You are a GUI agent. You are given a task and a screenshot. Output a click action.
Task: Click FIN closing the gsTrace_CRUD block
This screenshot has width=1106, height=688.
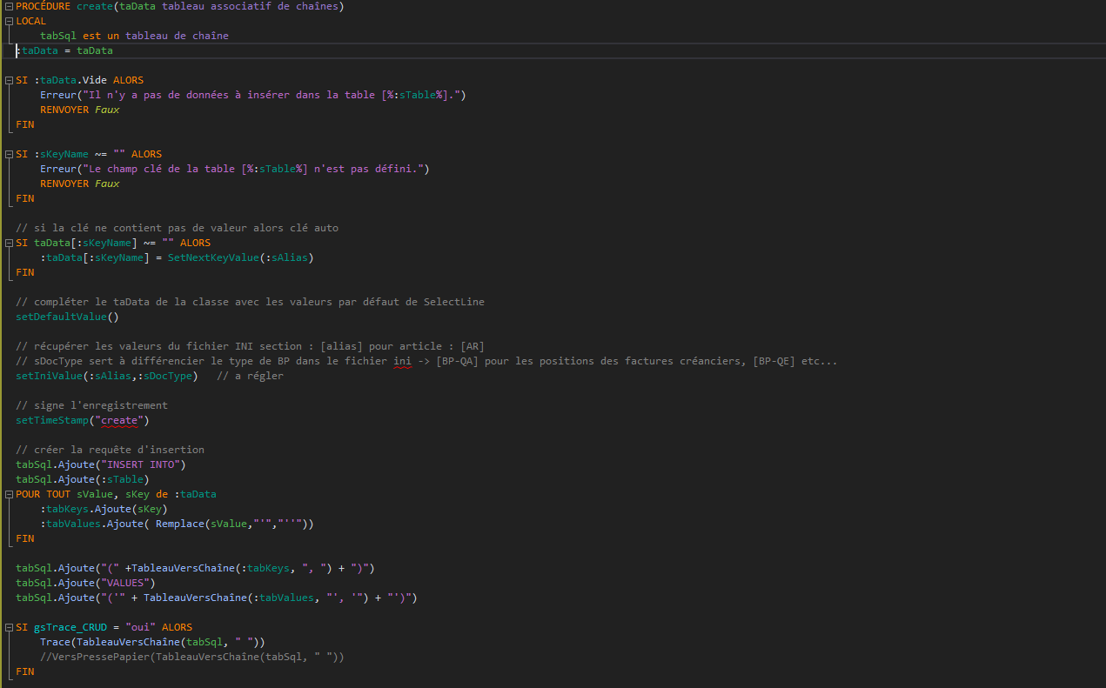25,671
